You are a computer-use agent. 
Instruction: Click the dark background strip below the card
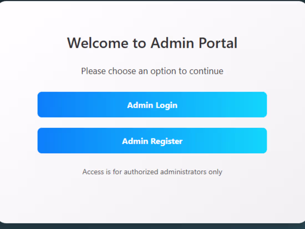[x=152, y=226]
